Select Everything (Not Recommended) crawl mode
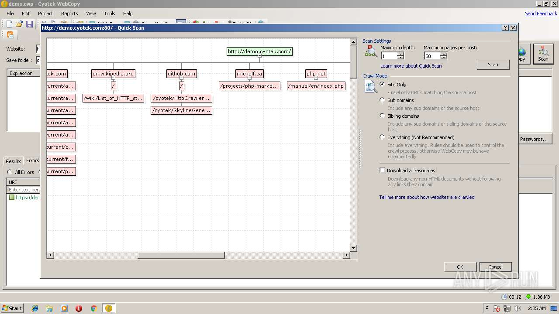Image resolution: width=559 pixels, height=314 pixels. 383,137
